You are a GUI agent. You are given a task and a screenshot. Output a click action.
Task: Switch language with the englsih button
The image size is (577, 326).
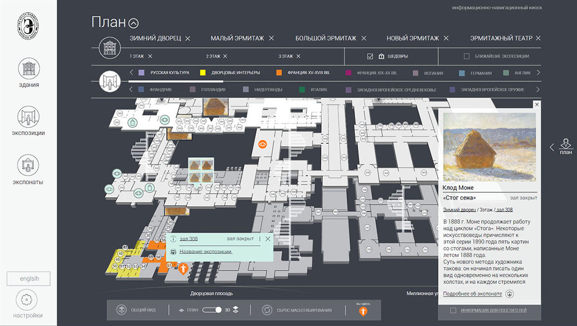click(28, 279)
